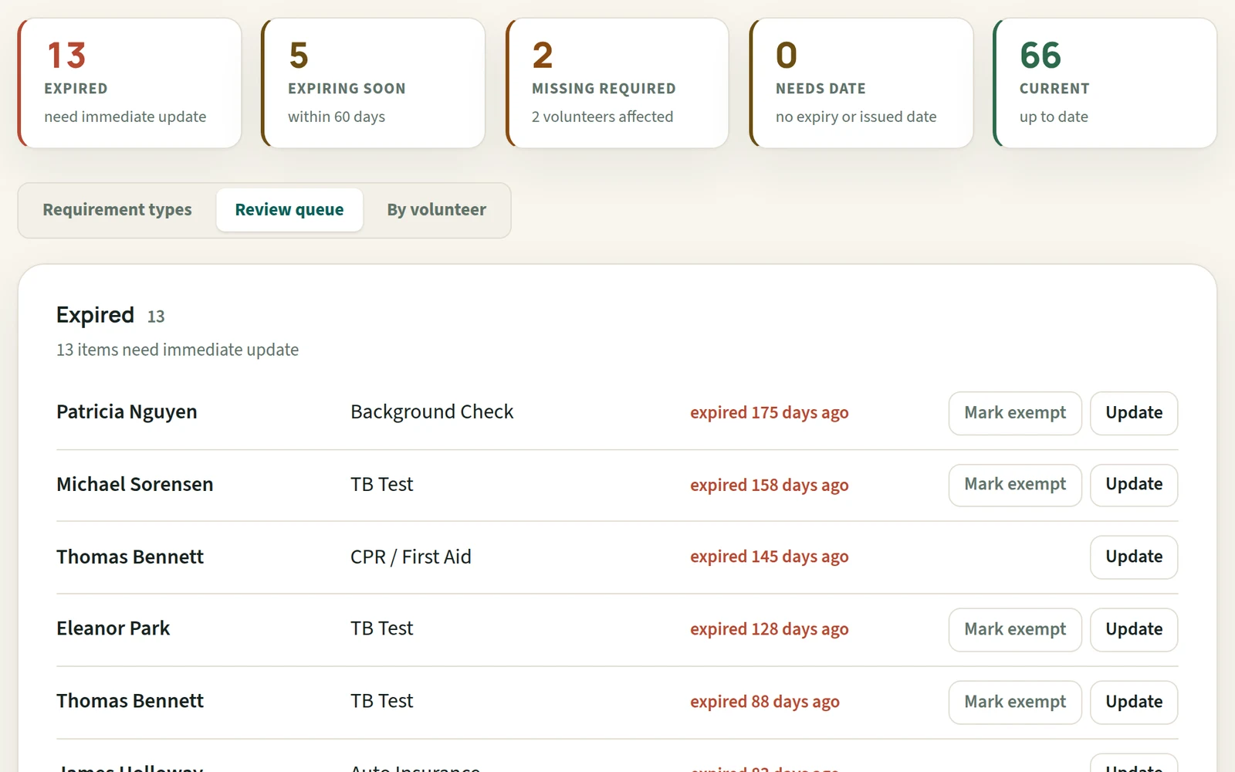
Task: Click the name Eleanor Park
Action: point(113,629)
